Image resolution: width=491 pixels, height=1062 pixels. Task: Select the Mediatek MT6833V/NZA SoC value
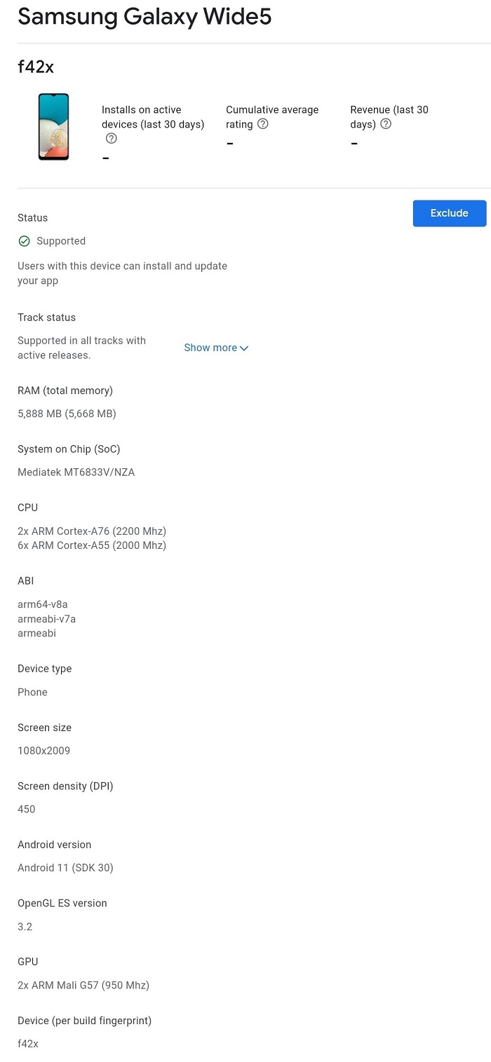click(x=76, y=472)
